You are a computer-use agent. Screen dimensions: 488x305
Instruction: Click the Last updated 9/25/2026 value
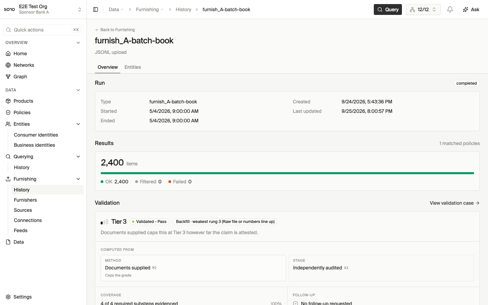click(x=367, y=111)
